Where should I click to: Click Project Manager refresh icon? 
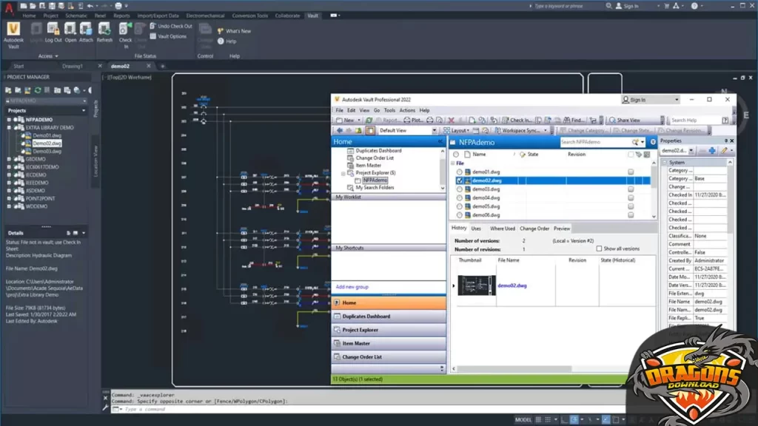[38, 89]
